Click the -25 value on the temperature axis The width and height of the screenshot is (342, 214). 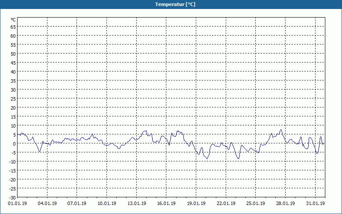pos(12,189)
